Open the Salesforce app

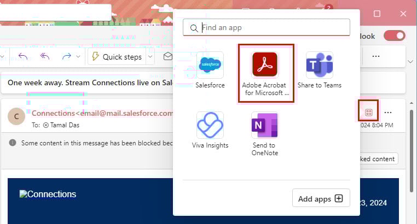[x=210, y=70]
